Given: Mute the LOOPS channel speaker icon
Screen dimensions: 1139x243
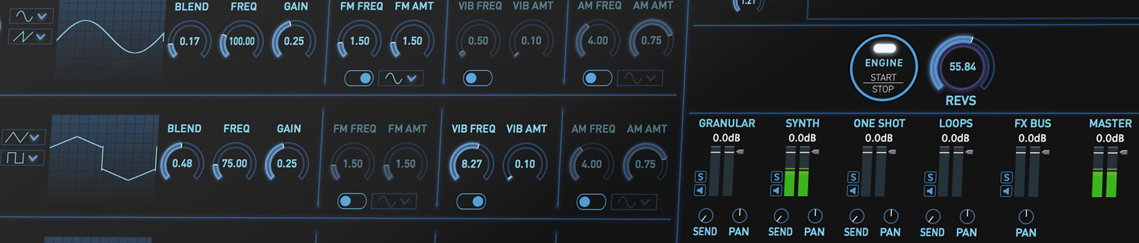Looking at the screenshot, I should pos(930,191).
